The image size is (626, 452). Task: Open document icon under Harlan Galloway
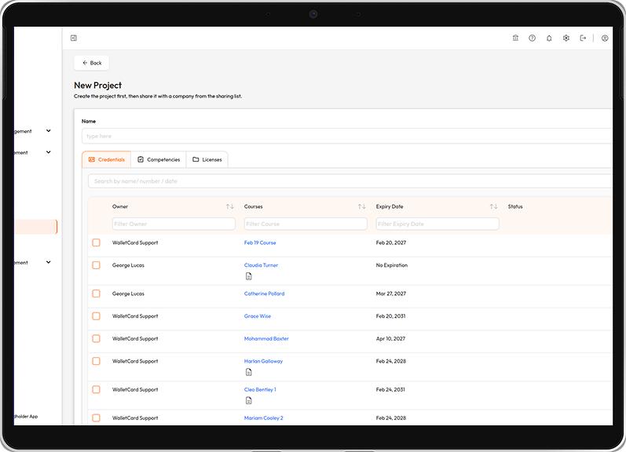click(249, 372)
